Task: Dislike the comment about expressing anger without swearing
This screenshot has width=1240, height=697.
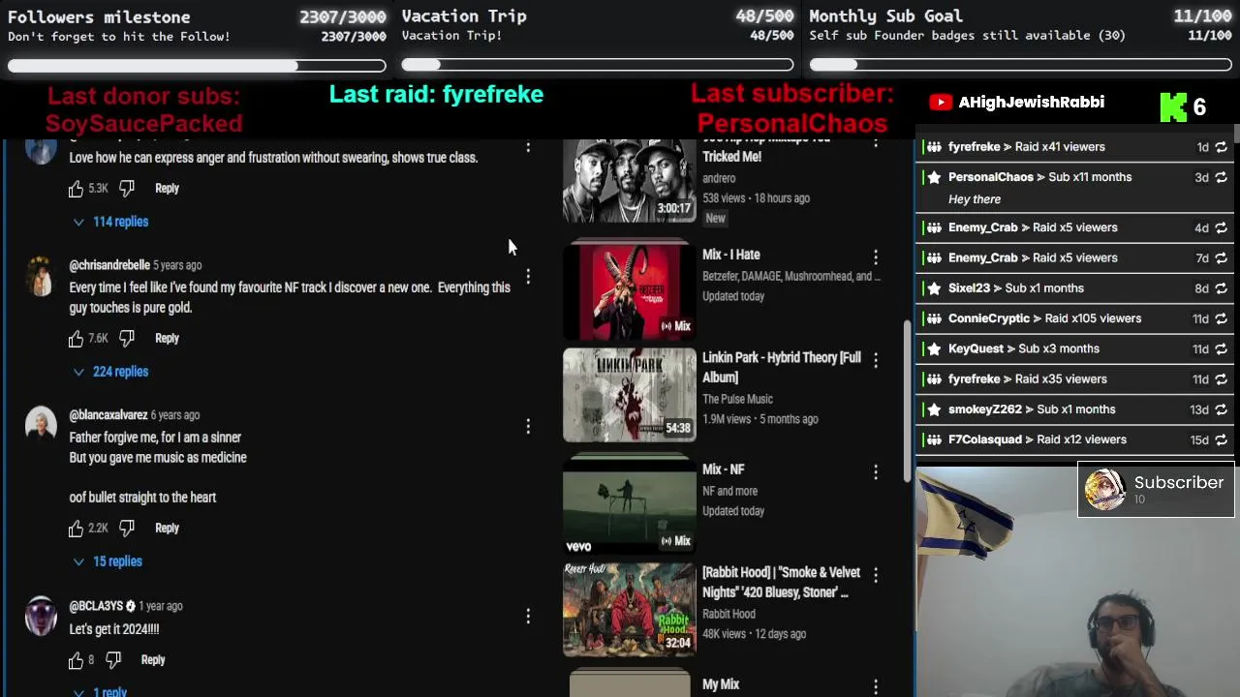Action: click(x=127, y=189)
